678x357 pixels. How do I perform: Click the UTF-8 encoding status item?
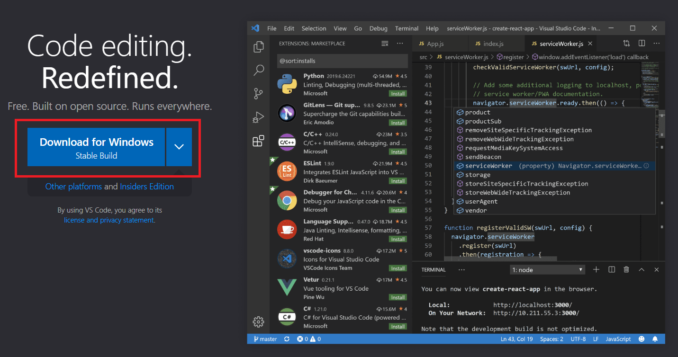coord(578,339)
